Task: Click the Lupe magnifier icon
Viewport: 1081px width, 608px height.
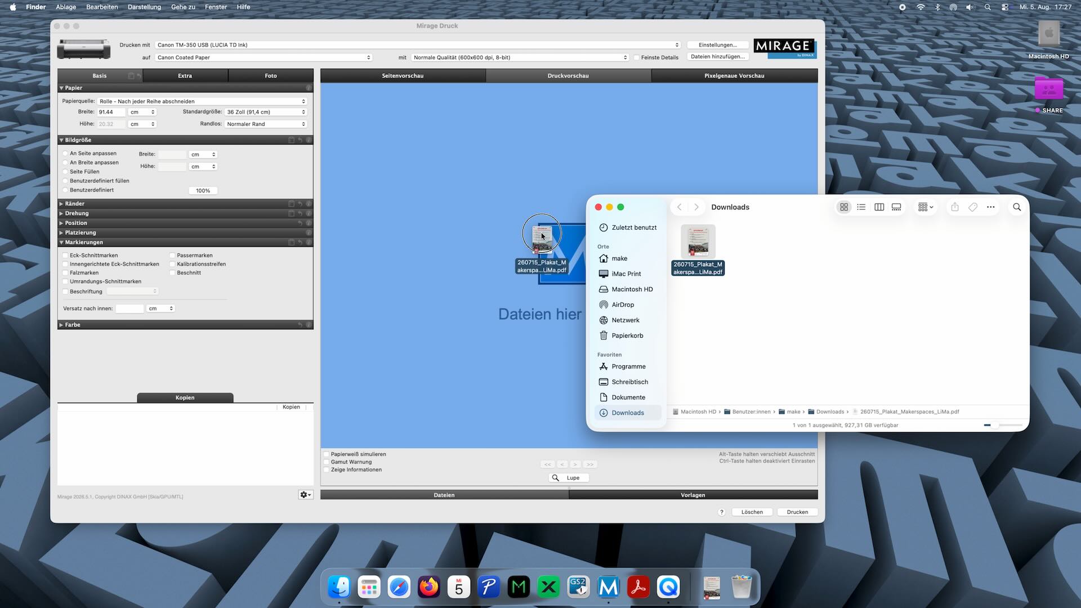Action: point(555,478)
